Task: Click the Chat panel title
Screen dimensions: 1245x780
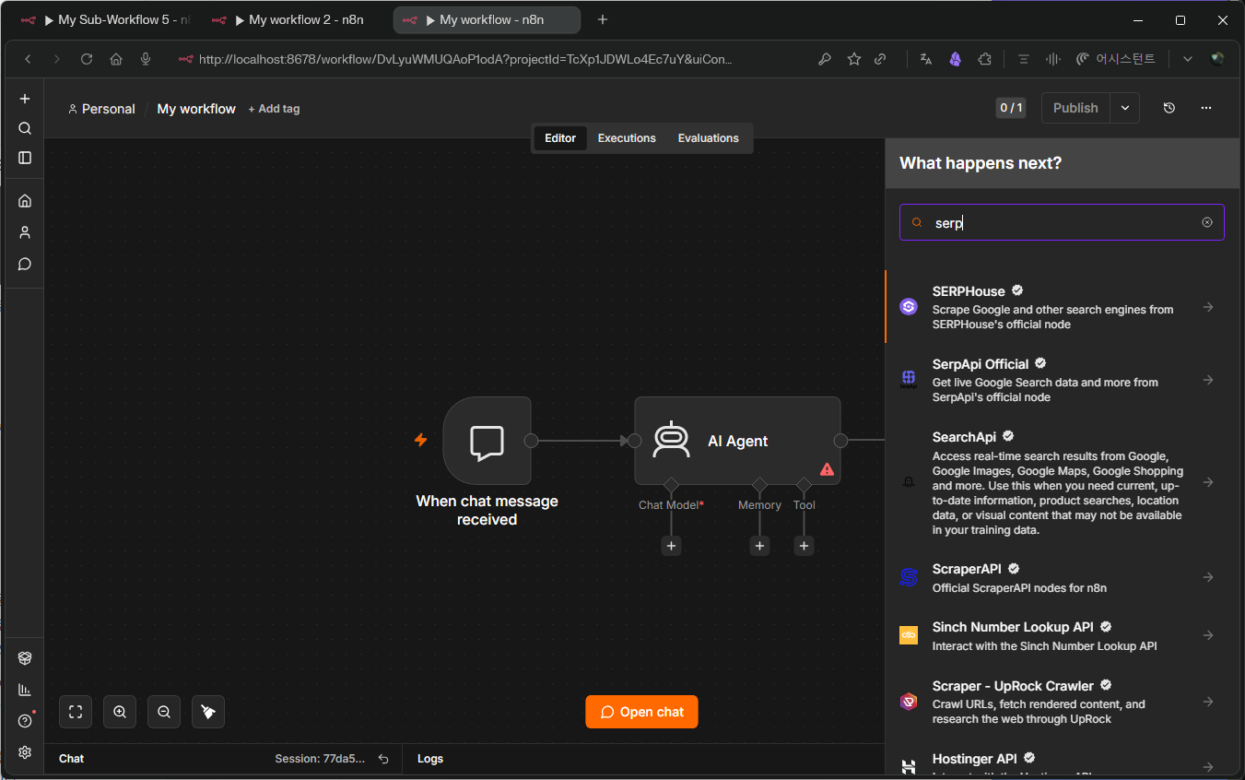Action: coord(71,759)
